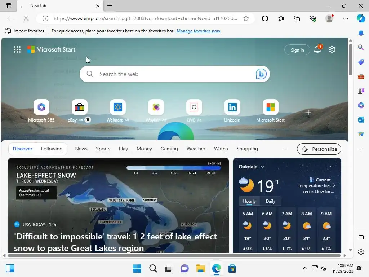Open split screen view
The image size is (369, 277).
[x=265, y=18]
